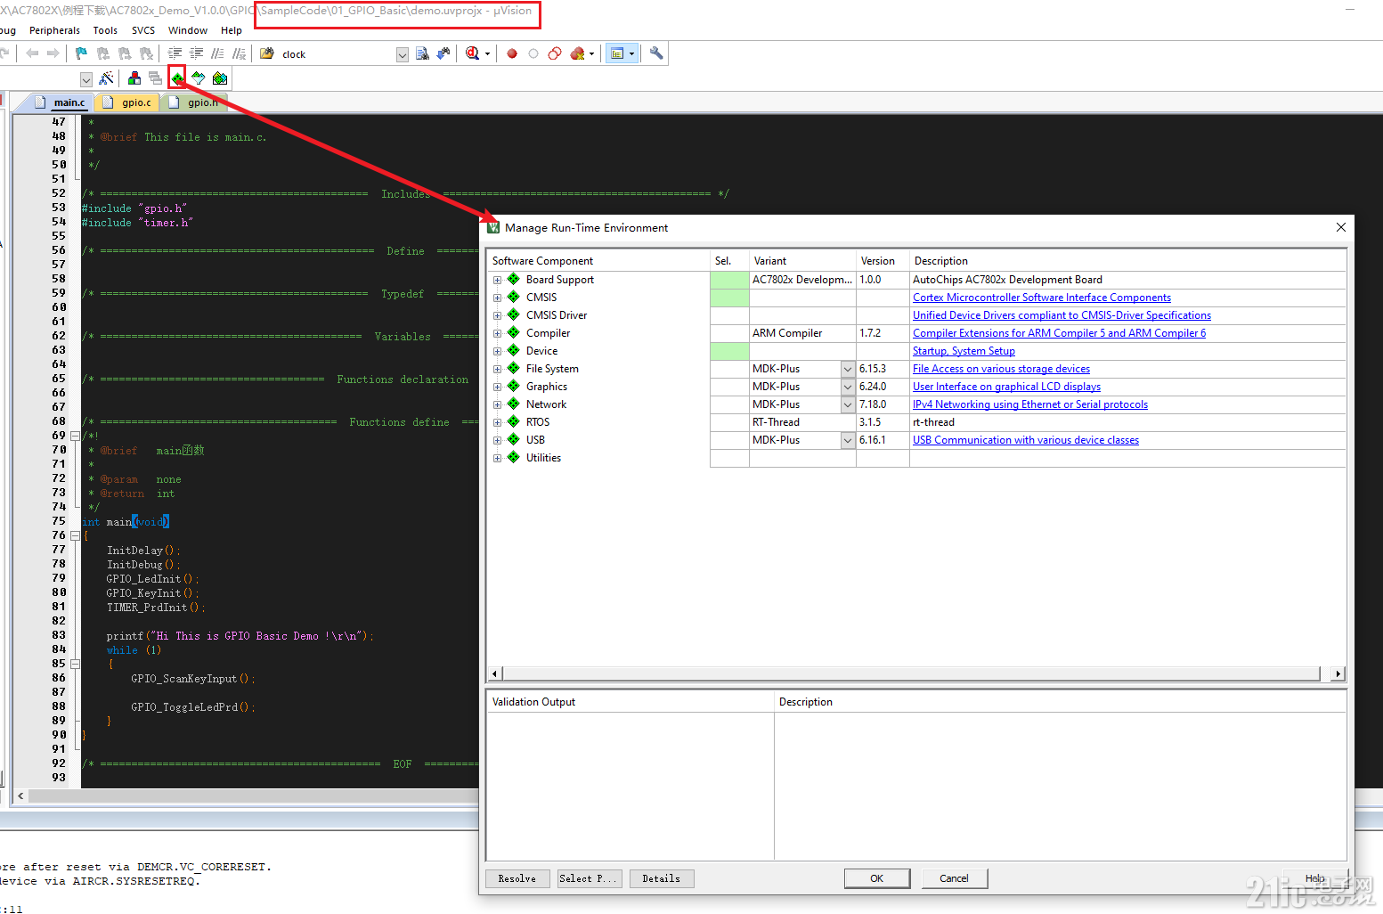Confirm the dialog with OK
Viewport: 1383px width, 914px height.
877,878
